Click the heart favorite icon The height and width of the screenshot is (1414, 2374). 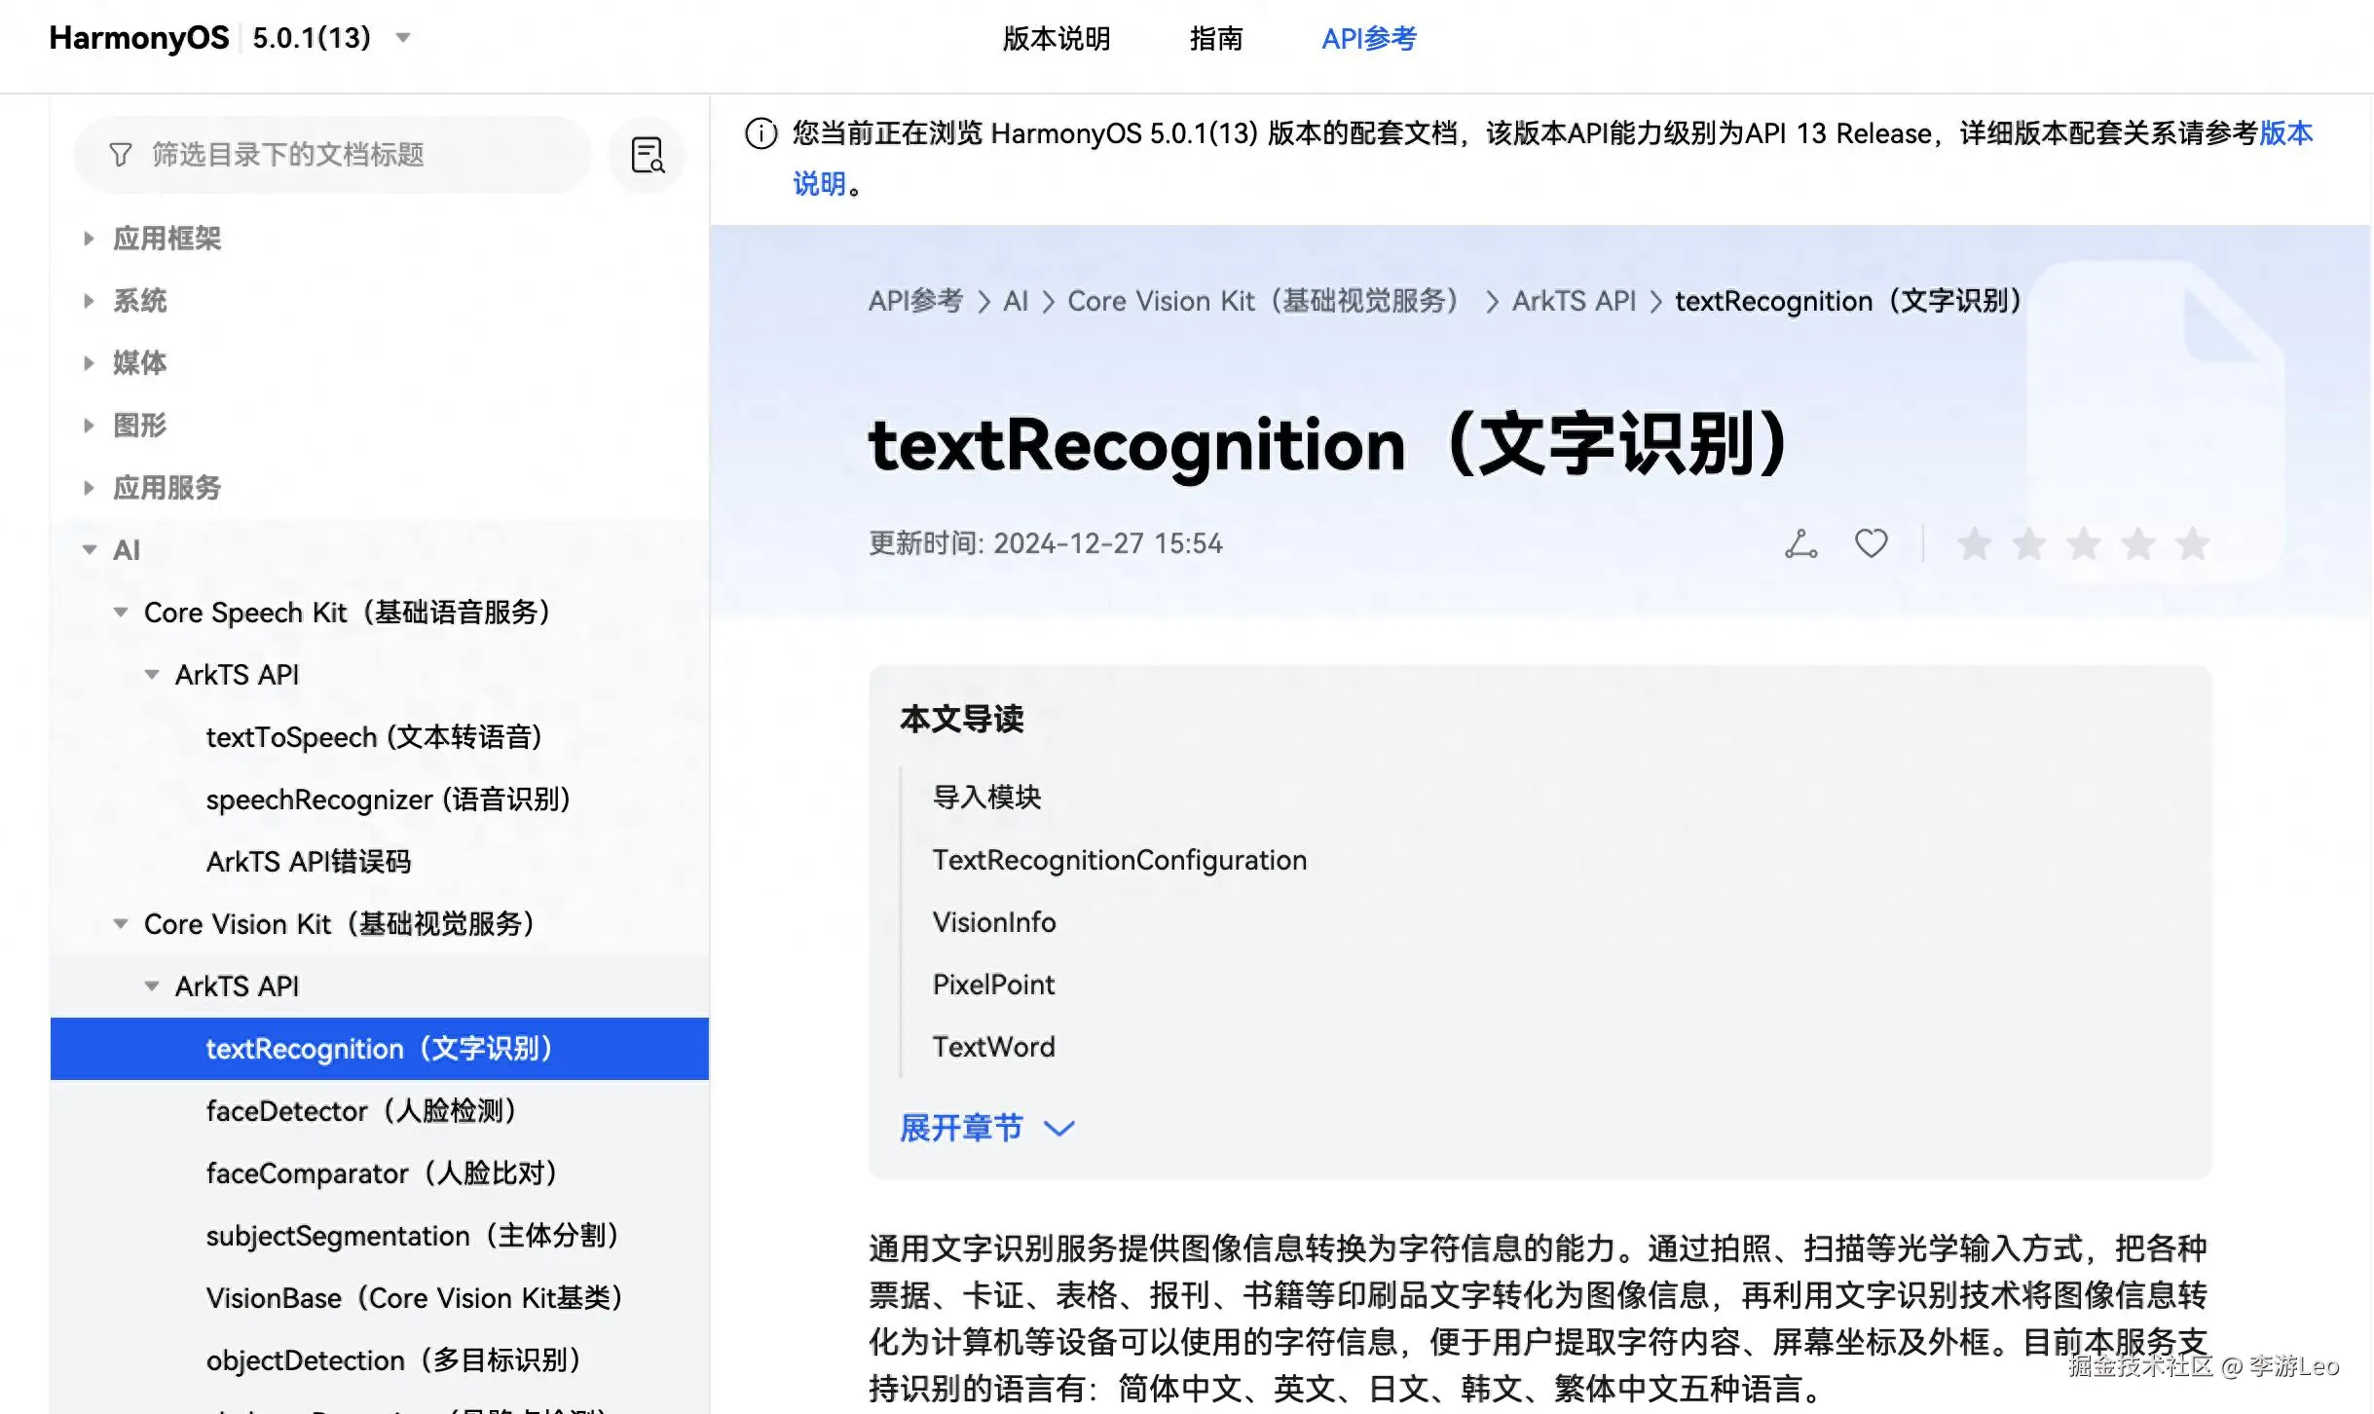coord(1871,543)
